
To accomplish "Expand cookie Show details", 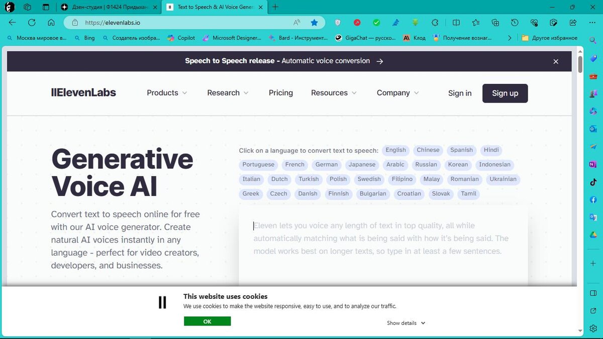I will tap(406, 323).
